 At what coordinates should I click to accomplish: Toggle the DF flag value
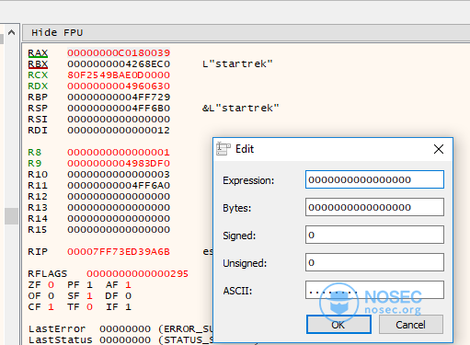pos(128,296)
